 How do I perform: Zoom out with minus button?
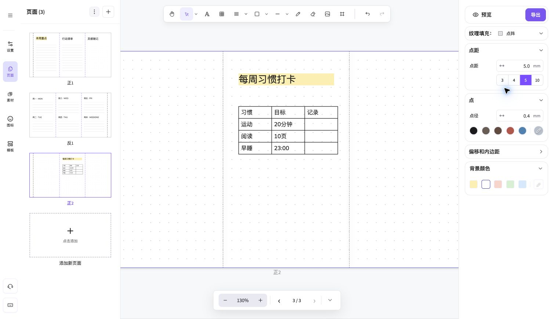pyautogui.click(x=225, y=300)
